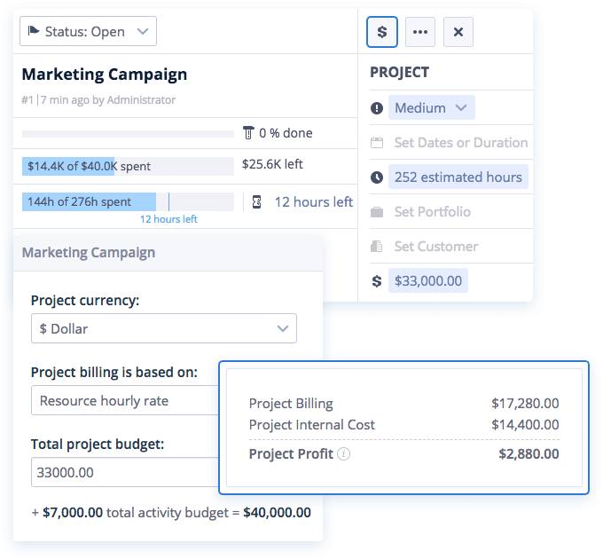Viewport: 603px width, 559px height.
Task: Open the project finance dollar button
Action: tap(381, 32)
